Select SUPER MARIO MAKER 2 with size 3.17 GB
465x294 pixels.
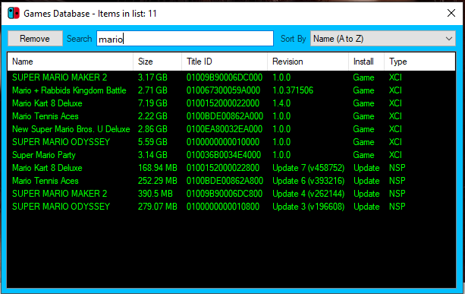click(x=231, y=77)
